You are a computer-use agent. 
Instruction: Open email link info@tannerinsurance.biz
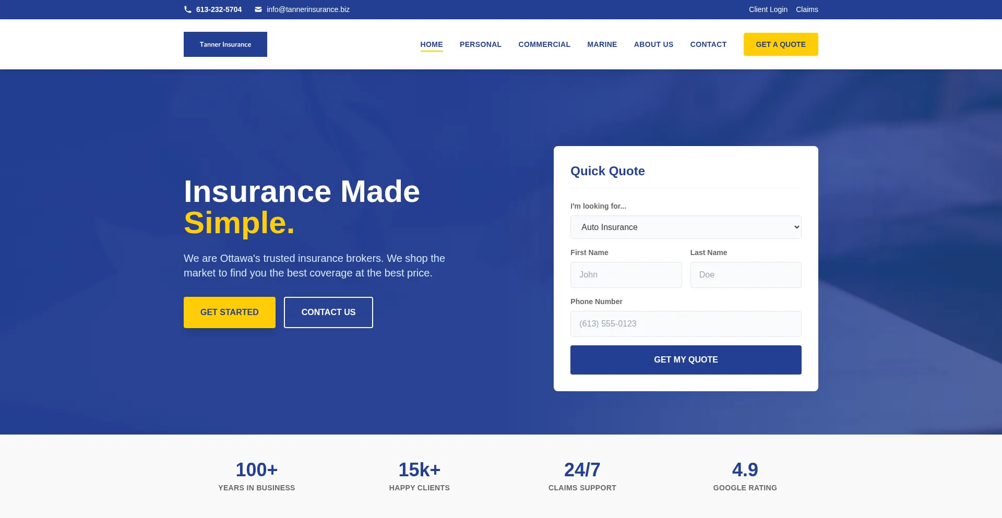pos(308,9)
